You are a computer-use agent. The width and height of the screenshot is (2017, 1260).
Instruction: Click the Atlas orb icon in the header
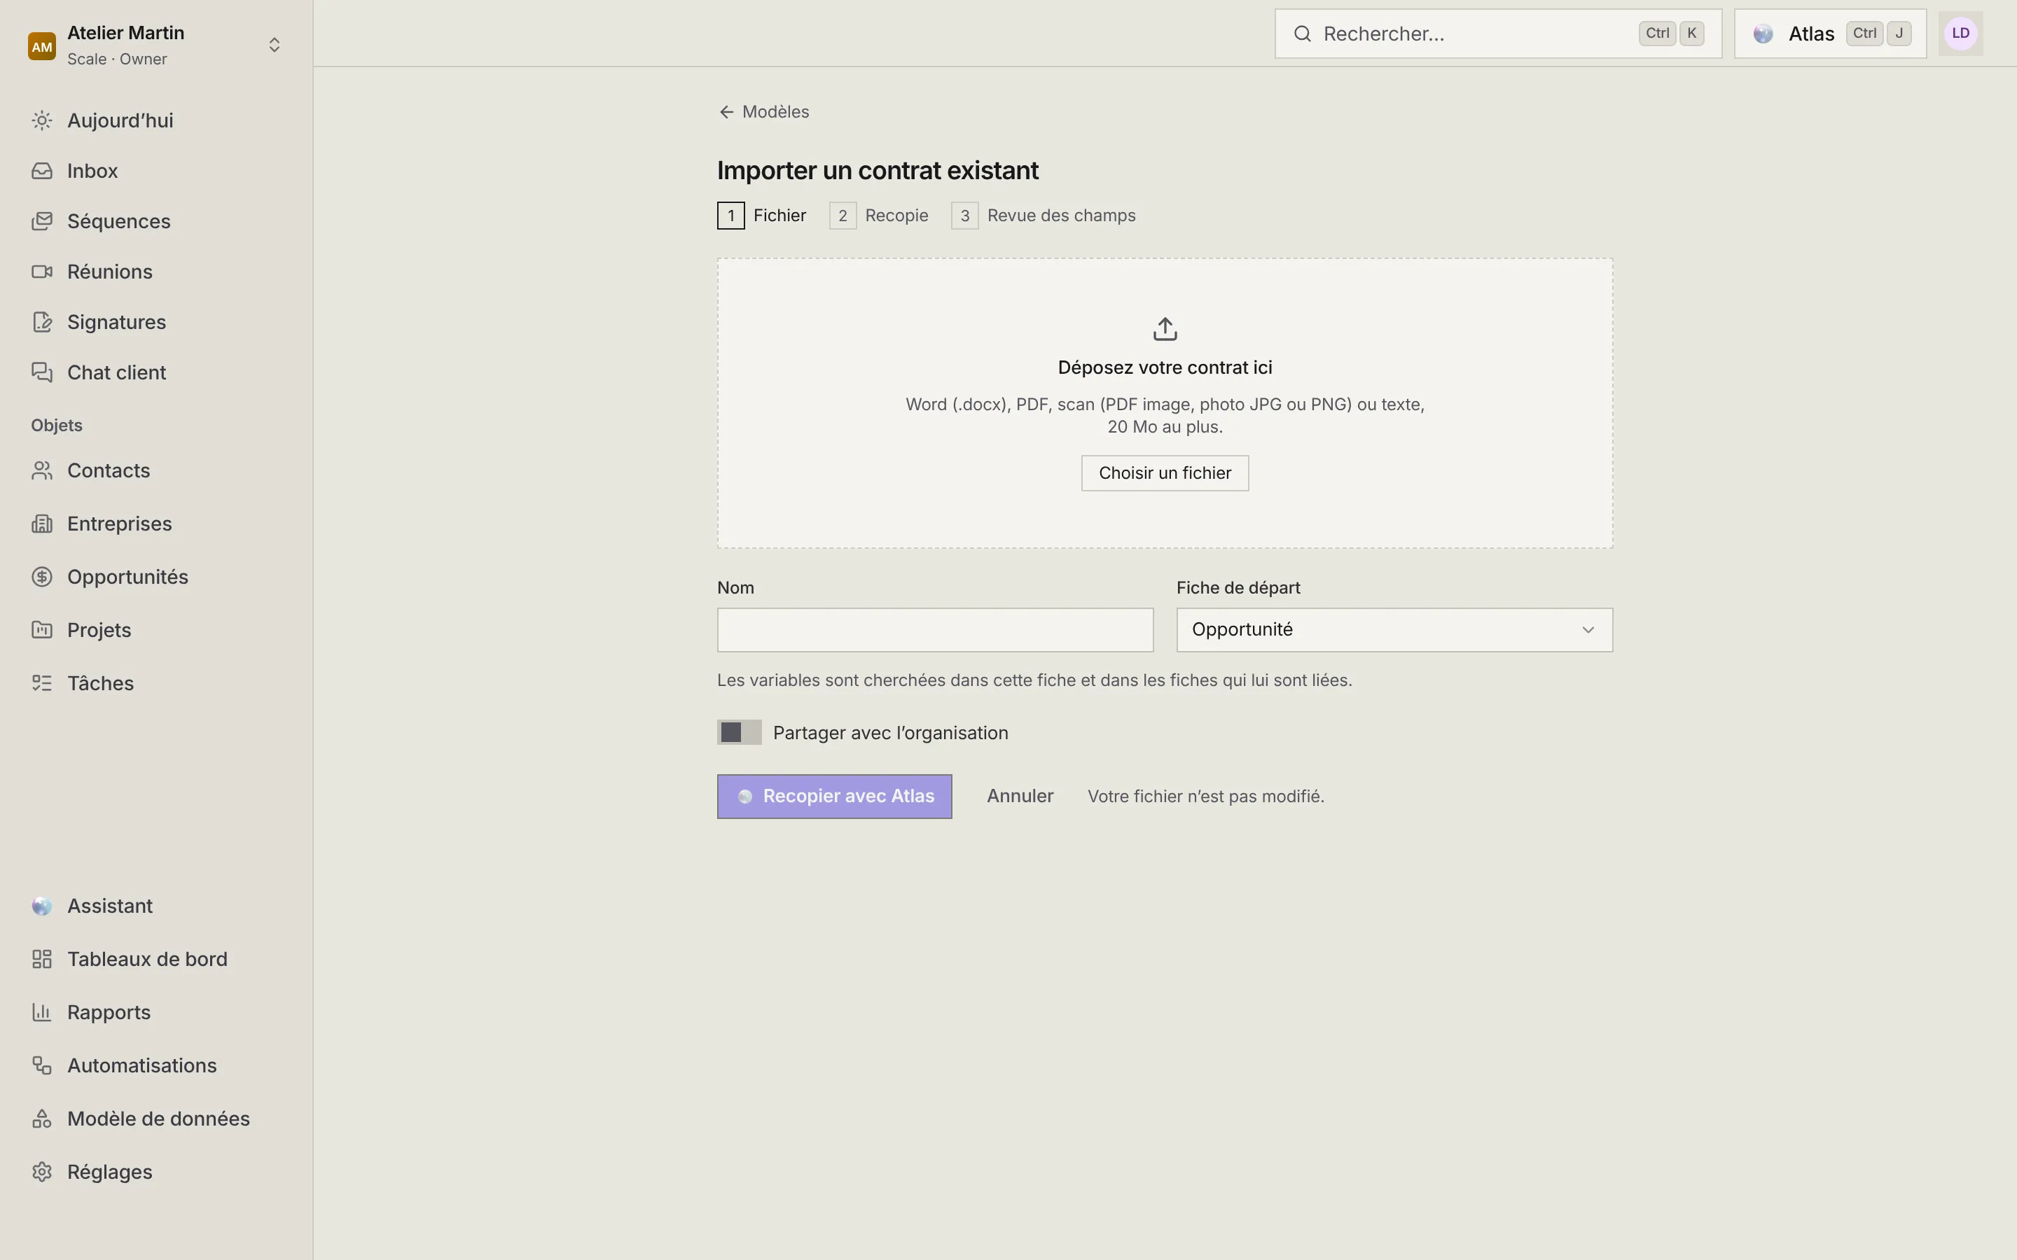coord(1763,34)
